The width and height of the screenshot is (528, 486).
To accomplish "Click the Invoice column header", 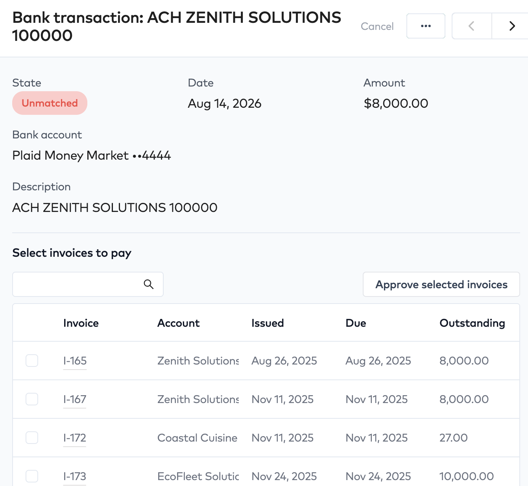I will pyautogui.click(x=81, y=323).
